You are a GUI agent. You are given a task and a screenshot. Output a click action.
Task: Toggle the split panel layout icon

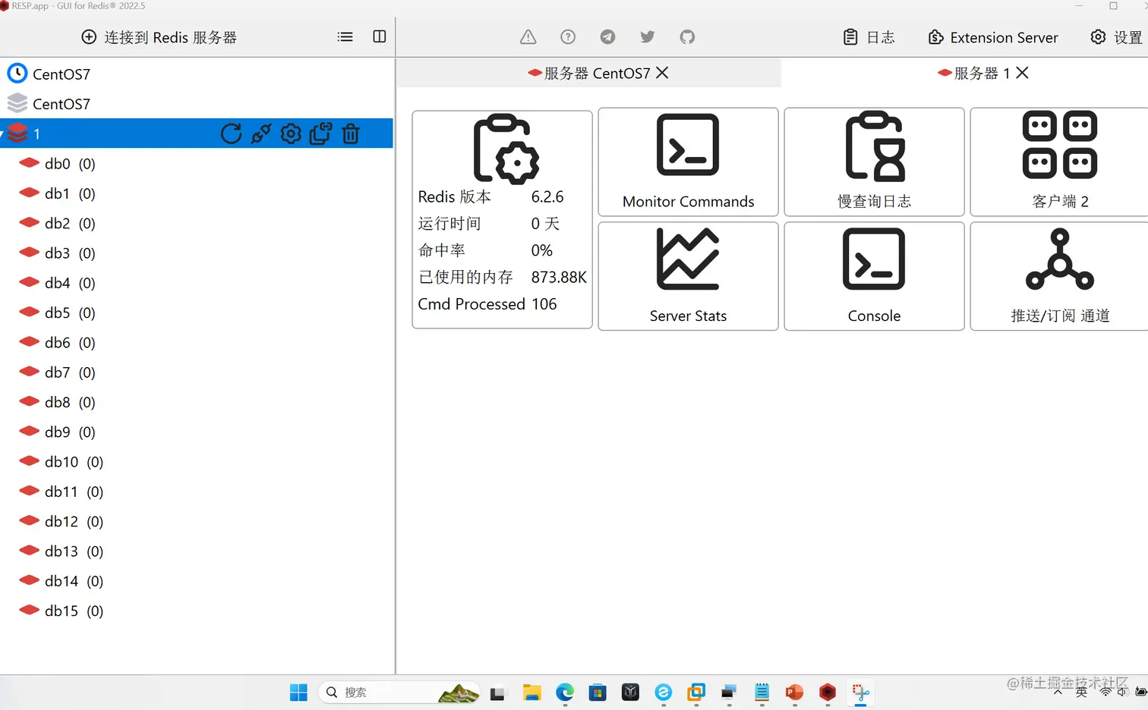[x=380, y=37]
